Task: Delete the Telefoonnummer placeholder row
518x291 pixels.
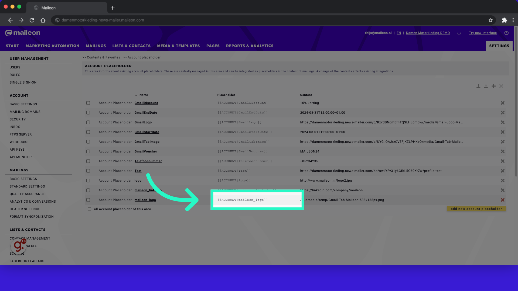Action: [x=502, y=161]
